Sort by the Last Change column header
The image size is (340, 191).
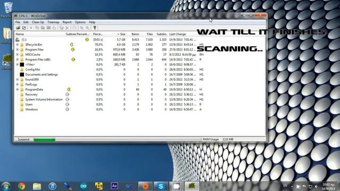(x=183, y=34)
